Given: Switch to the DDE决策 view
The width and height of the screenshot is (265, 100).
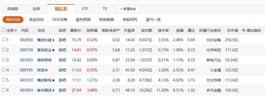Looking at the screenshot, I should pos(60,20).
